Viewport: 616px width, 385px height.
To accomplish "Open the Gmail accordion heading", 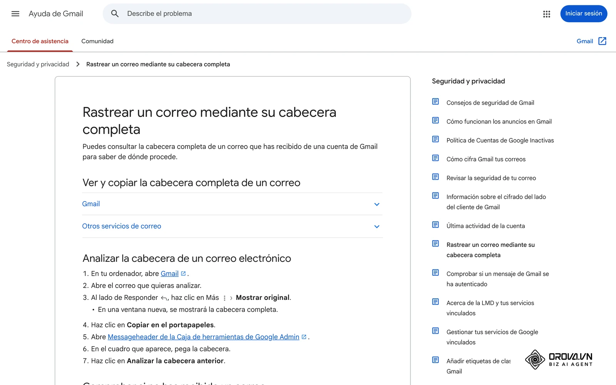I will point(91,204).
